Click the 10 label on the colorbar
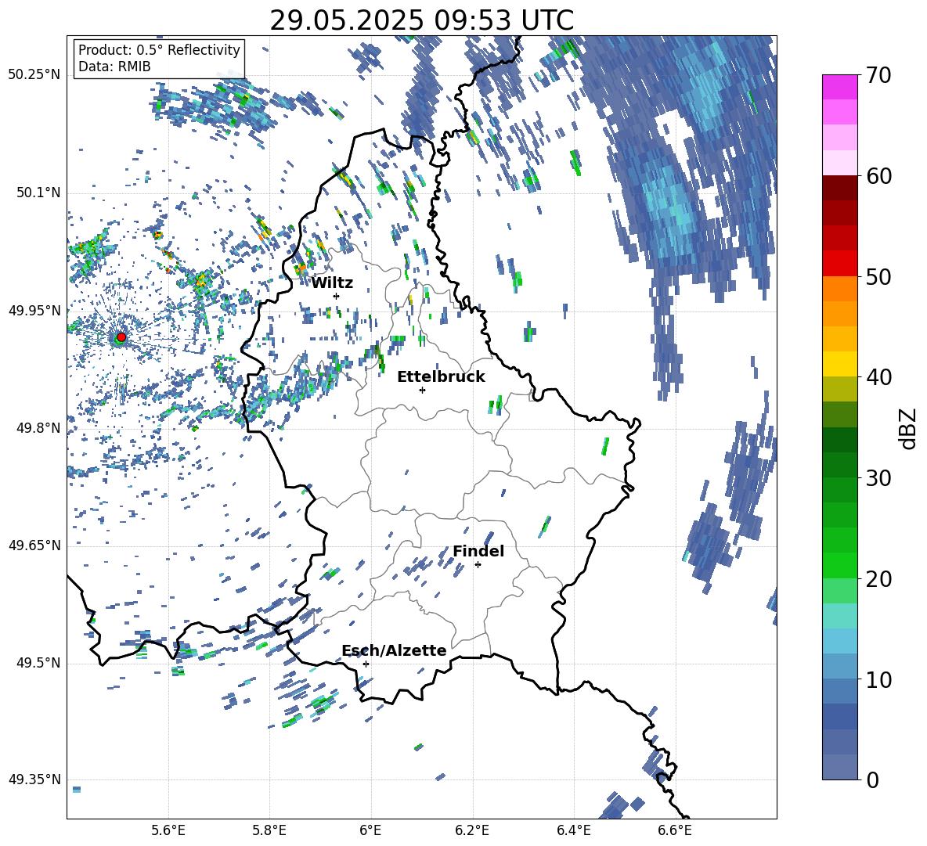This screenshot has width=927, height=846. click(878, 679)
